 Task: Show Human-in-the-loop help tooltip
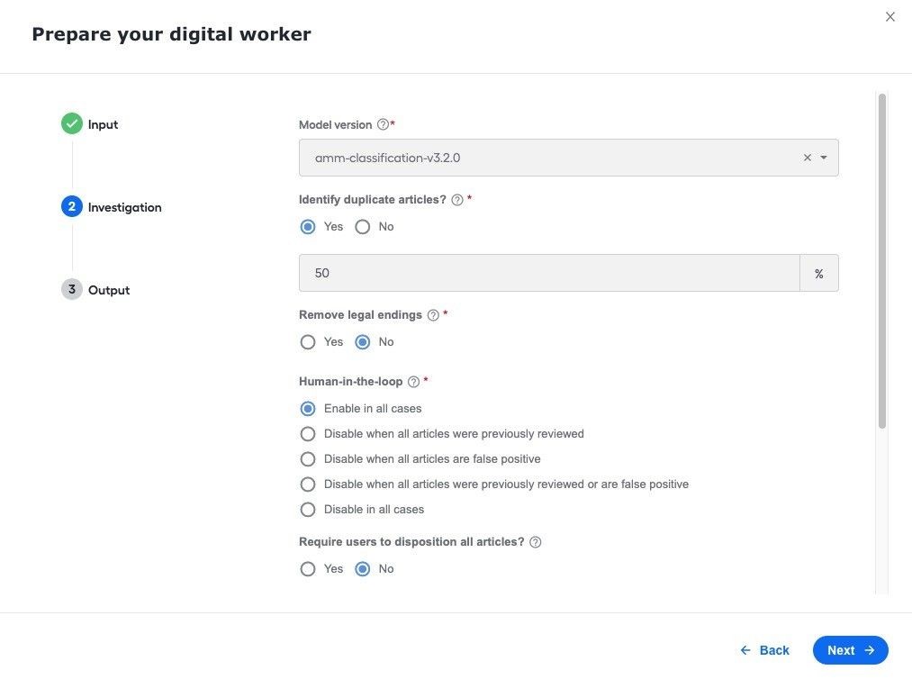[x=413, y=382]
